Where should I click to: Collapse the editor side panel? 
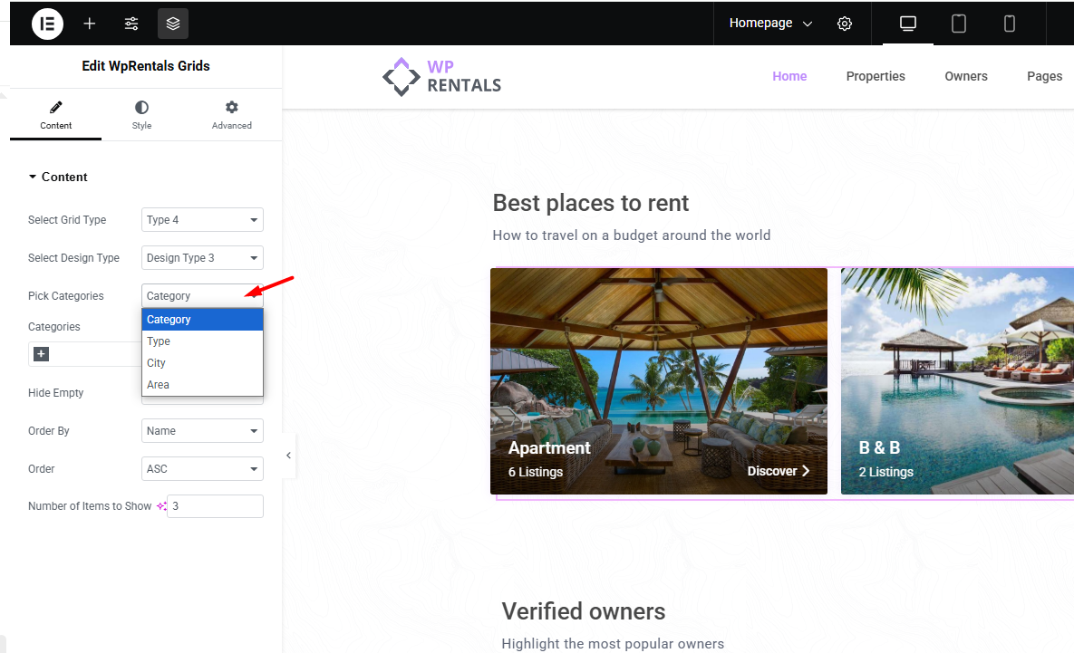click(x=288, y=456)
